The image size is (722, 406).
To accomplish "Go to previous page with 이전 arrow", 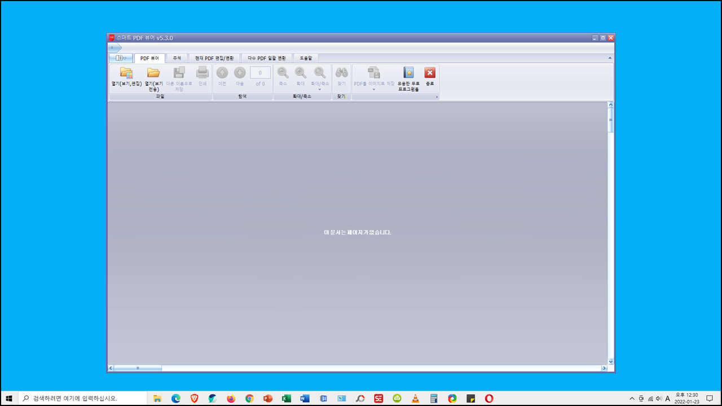I will [x=222, y=72].
